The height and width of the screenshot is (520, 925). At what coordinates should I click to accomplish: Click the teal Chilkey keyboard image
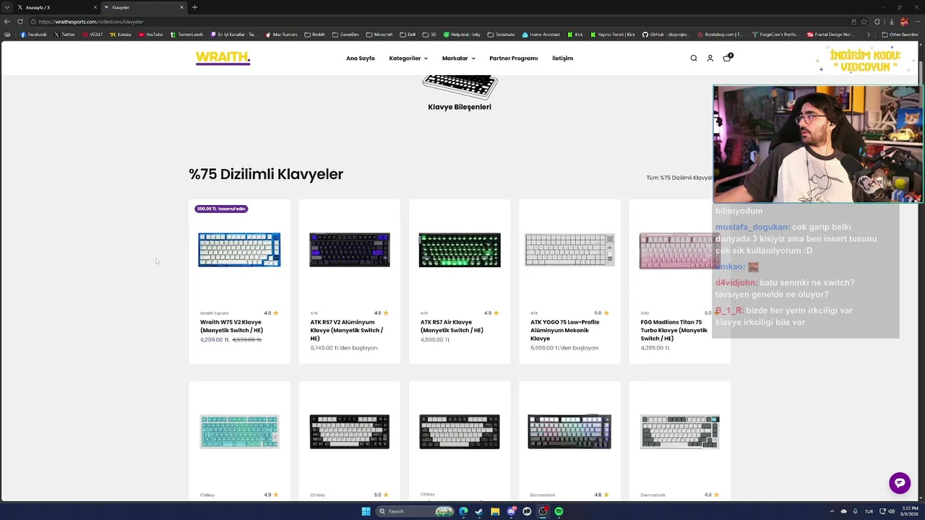click(x=239, y=432)
